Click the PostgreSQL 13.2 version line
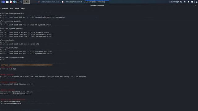This screenshot has width=198, height=111. 17,84
